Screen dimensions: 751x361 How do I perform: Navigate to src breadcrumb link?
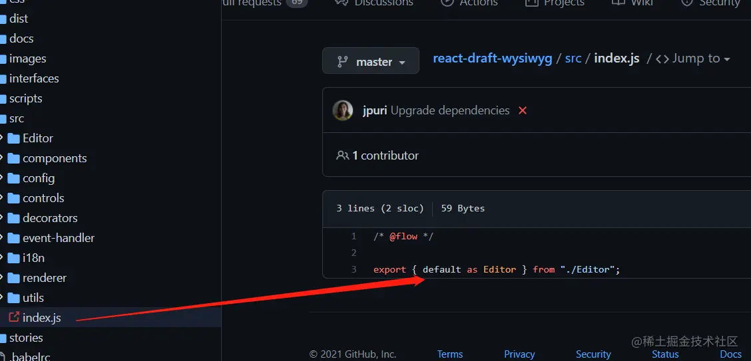coord(573,59)
